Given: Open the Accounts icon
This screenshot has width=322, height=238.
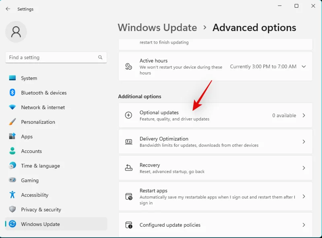Looking at the screenshot, I should tap(13, 151).
